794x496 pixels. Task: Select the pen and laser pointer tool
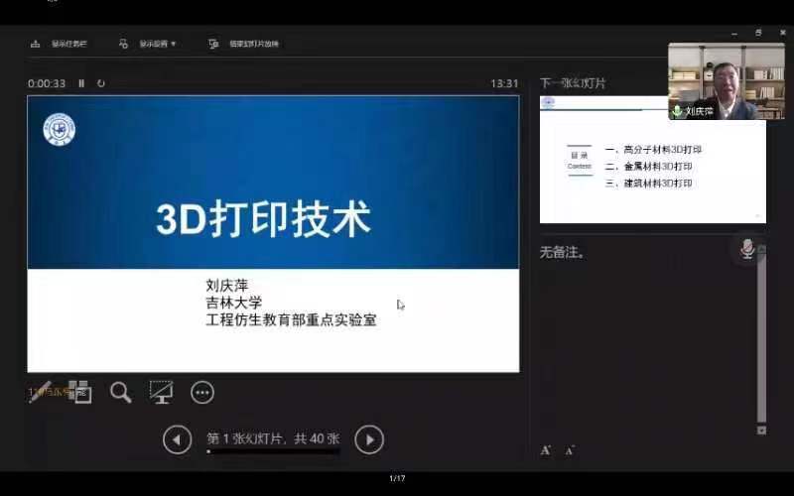coord(40,392)
